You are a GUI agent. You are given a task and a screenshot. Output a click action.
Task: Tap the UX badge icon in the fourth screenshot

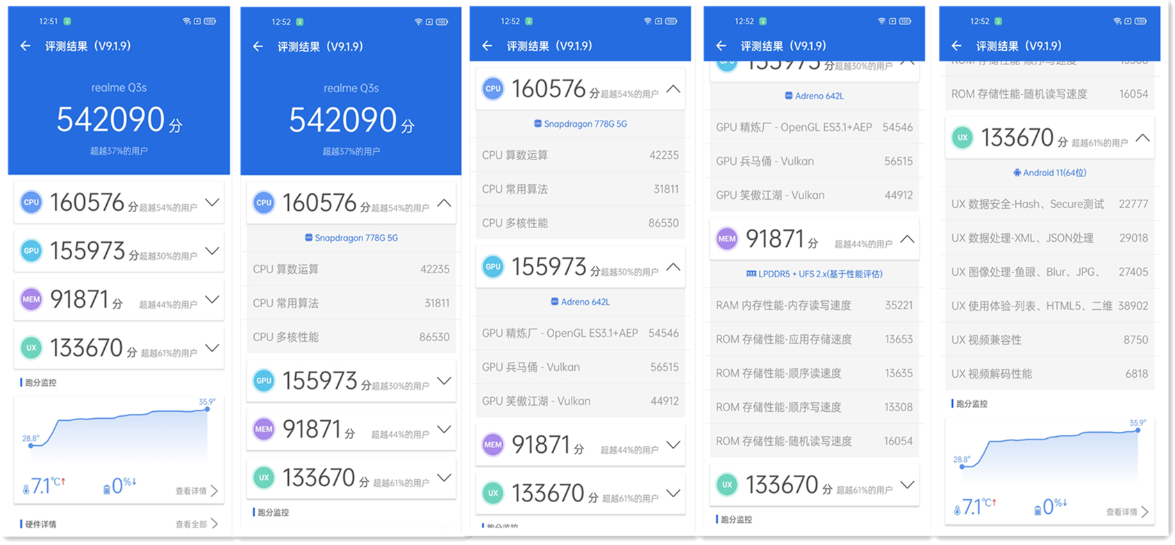(727, 485)
